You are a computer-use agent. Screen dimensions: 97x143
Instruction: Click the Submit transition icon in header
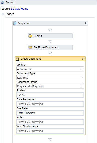(2, 2)
